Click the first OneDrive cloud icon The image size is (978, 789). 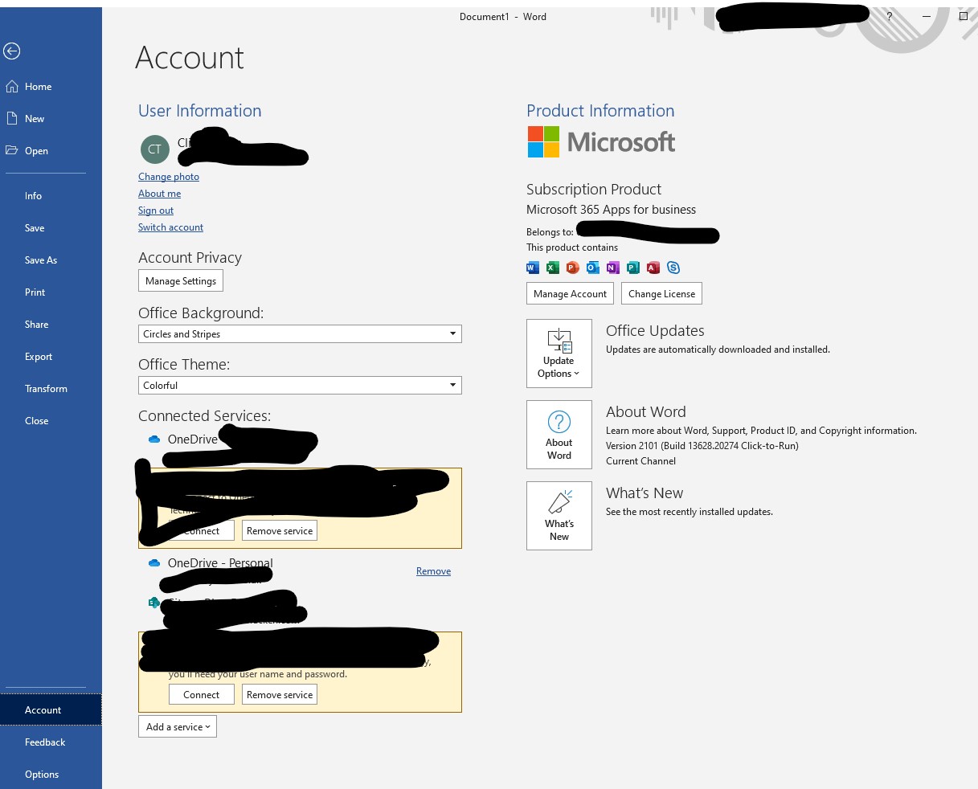click(154, 439)
